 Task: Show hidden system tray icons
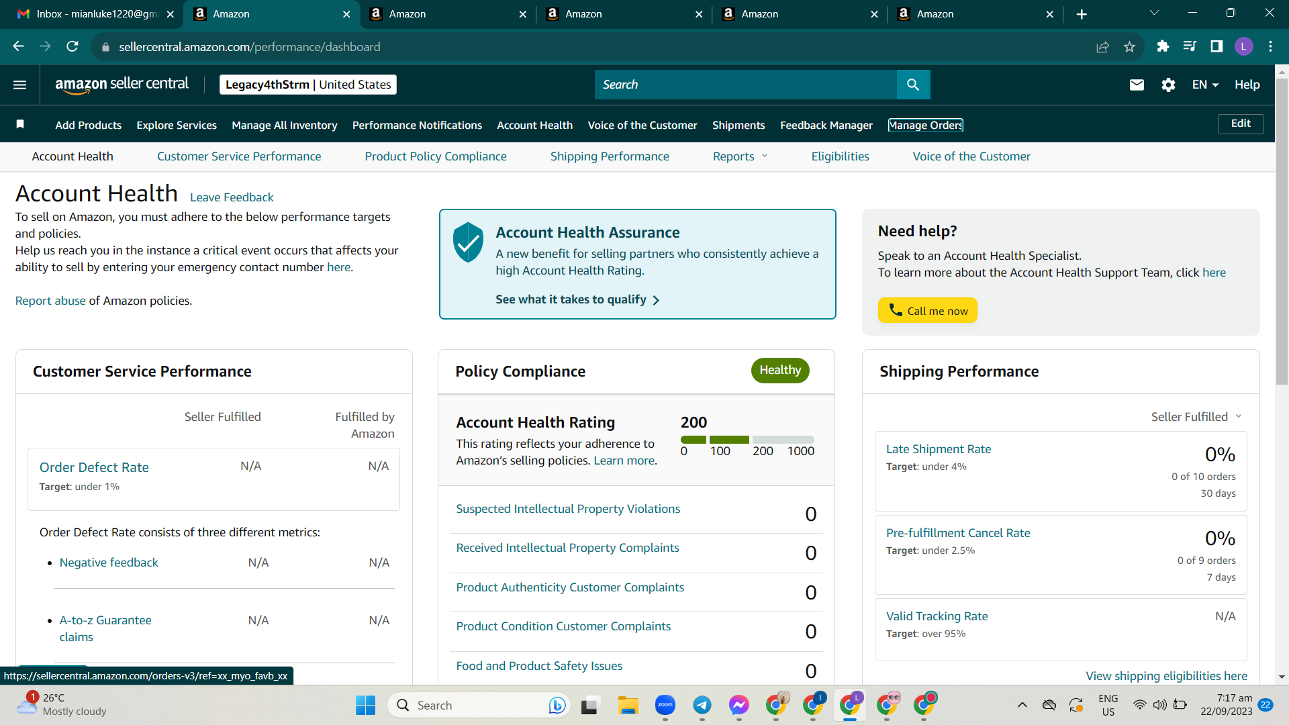point(1022,705)
